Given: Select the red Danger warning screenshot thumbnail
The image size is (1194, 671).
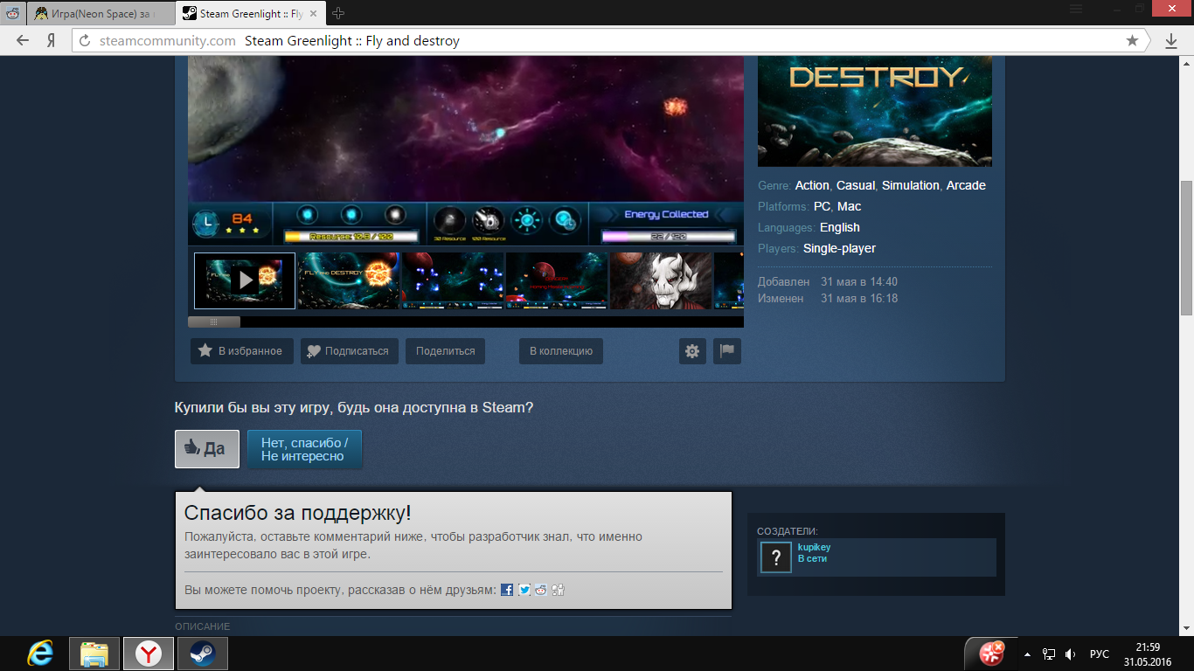Looking at the screenshot, I should 557,280.
